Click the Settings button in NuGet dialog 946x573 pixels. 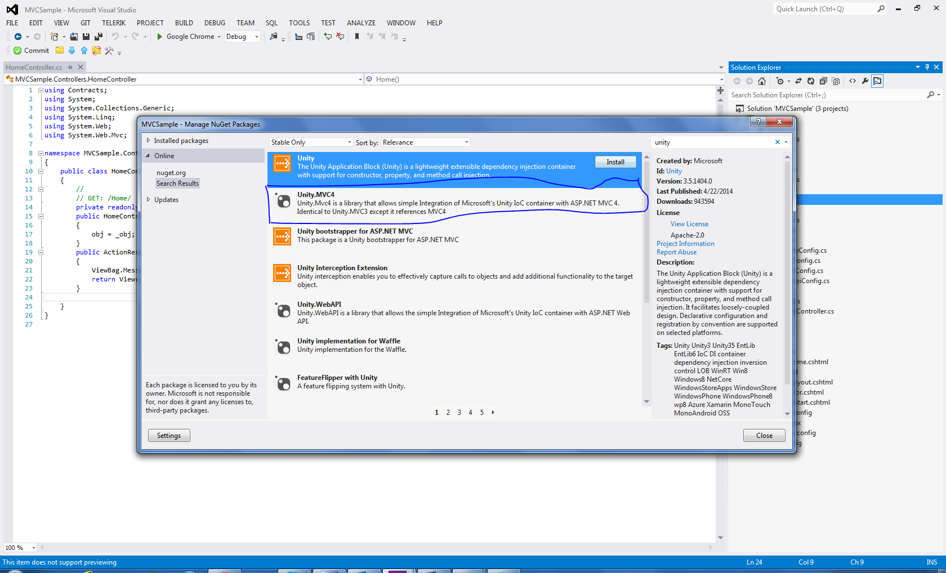(x=169, y=436)
